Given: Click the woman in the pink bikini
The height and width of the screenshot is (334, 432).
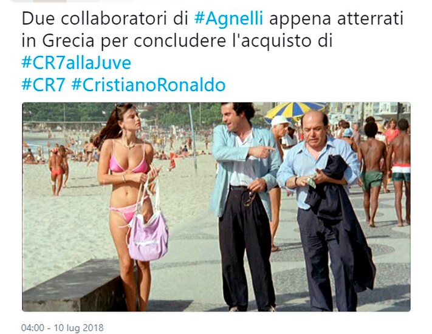Looking at the screenshot, I should (x=128, y=206).
